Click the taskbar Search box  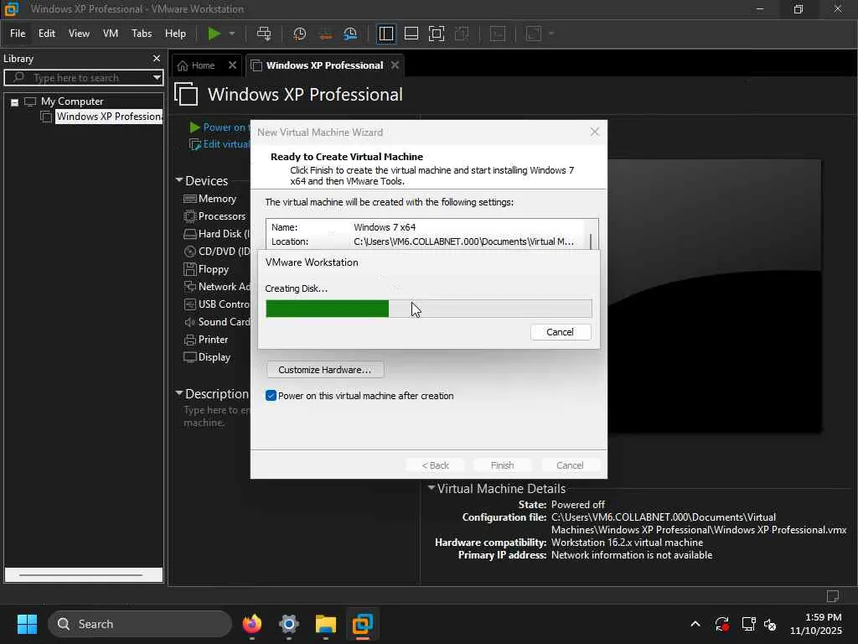(x=140, y=624)
